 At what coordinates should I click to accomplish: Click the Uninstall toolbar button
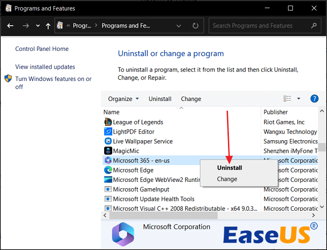pyautogui.click(x=160, y=99)
